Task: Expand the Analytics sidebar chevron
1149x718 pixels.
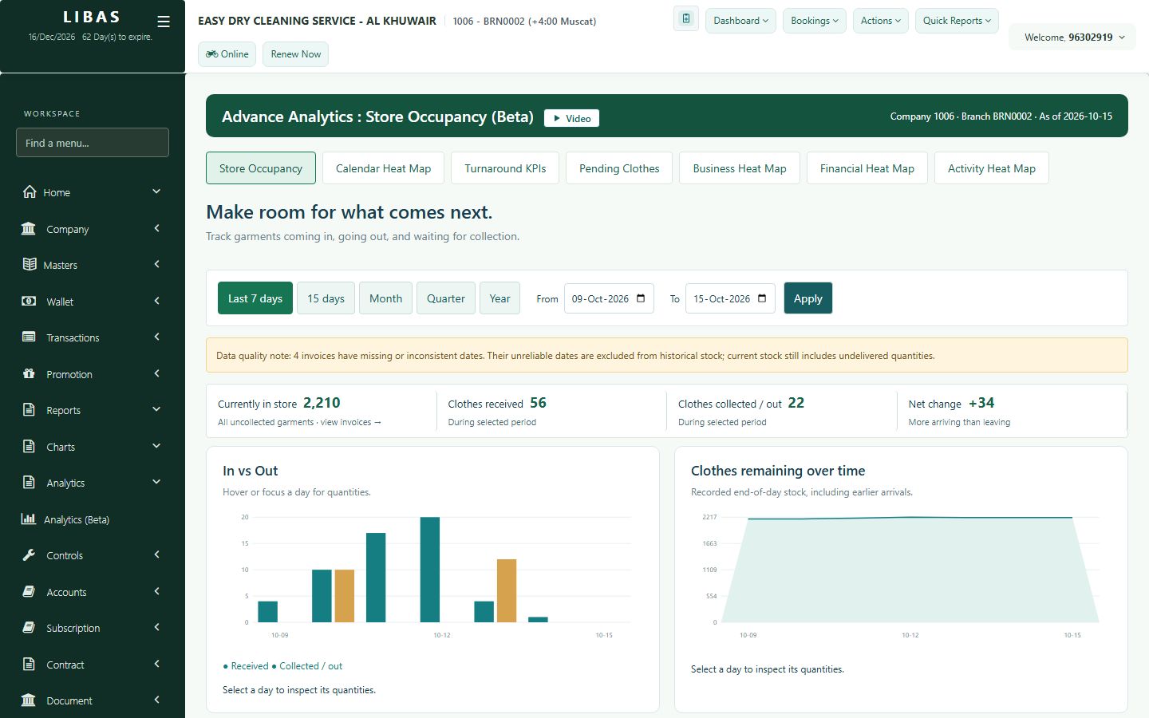Action: (156, 482)
